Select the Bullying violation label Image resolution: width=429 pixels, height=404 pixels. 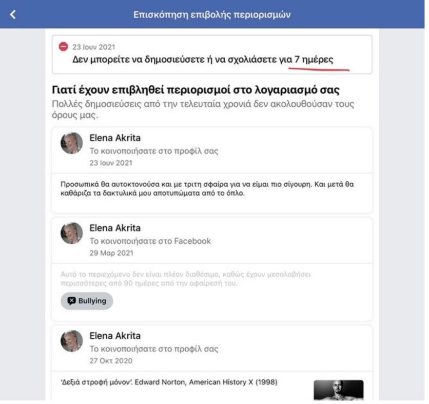[x=87, y=300]
